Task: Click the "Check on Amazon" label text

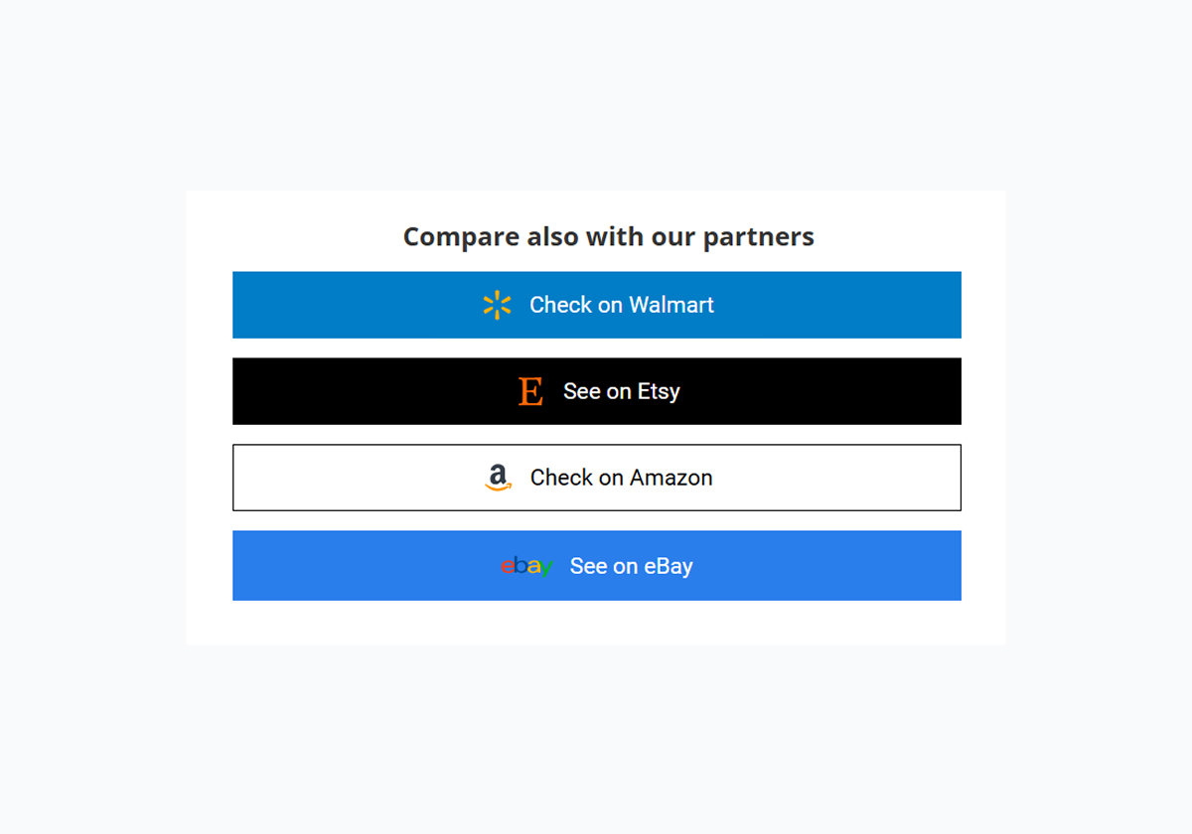Action: click(x=622, y=478)
